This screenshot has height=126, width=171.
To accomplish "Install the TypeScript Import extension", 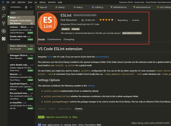I will point(30,89).
